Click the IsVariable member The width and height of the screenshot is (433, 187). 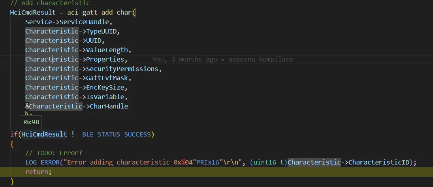coord(105,97)
